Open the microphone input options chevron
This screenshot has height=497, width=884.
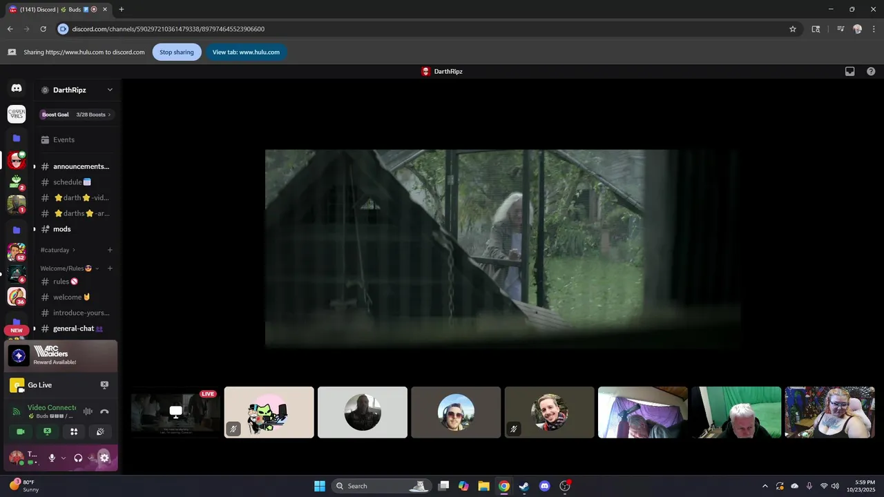64,458
